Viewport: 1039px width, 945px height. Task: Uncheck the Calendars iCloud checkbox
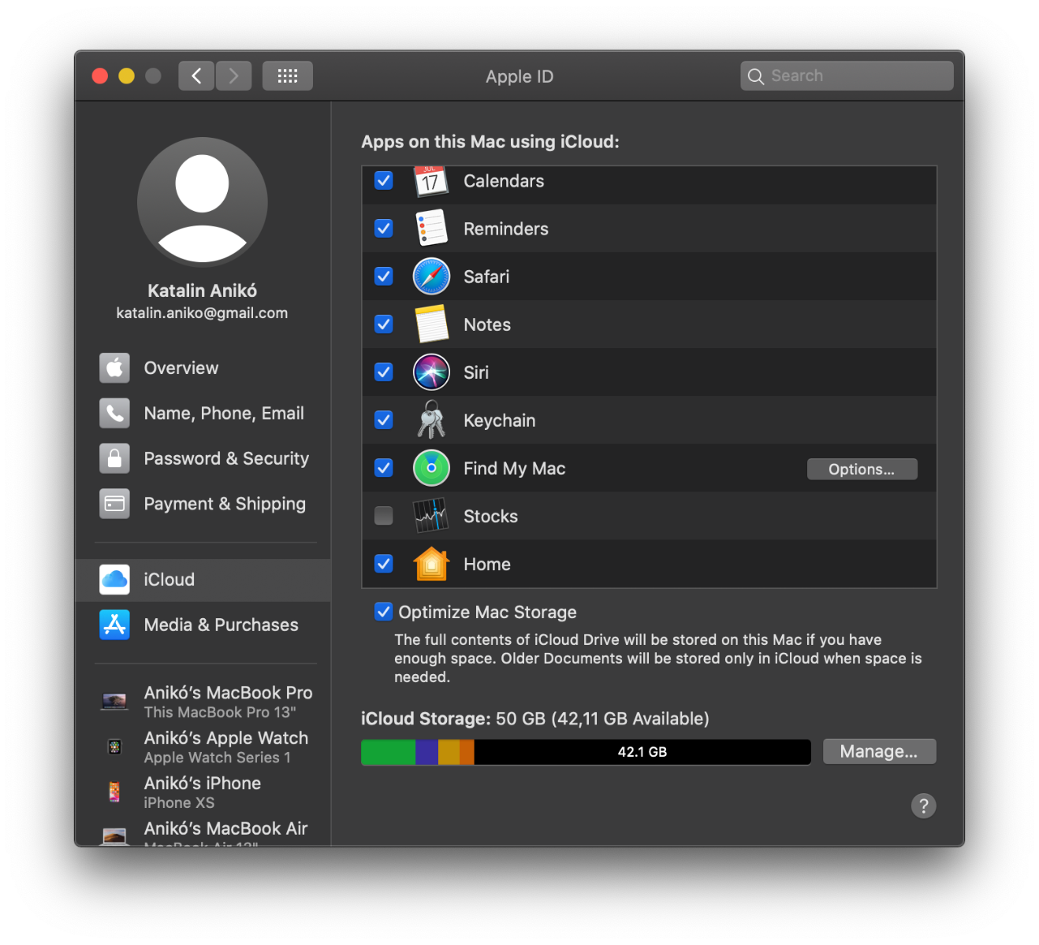pos(384,180)
